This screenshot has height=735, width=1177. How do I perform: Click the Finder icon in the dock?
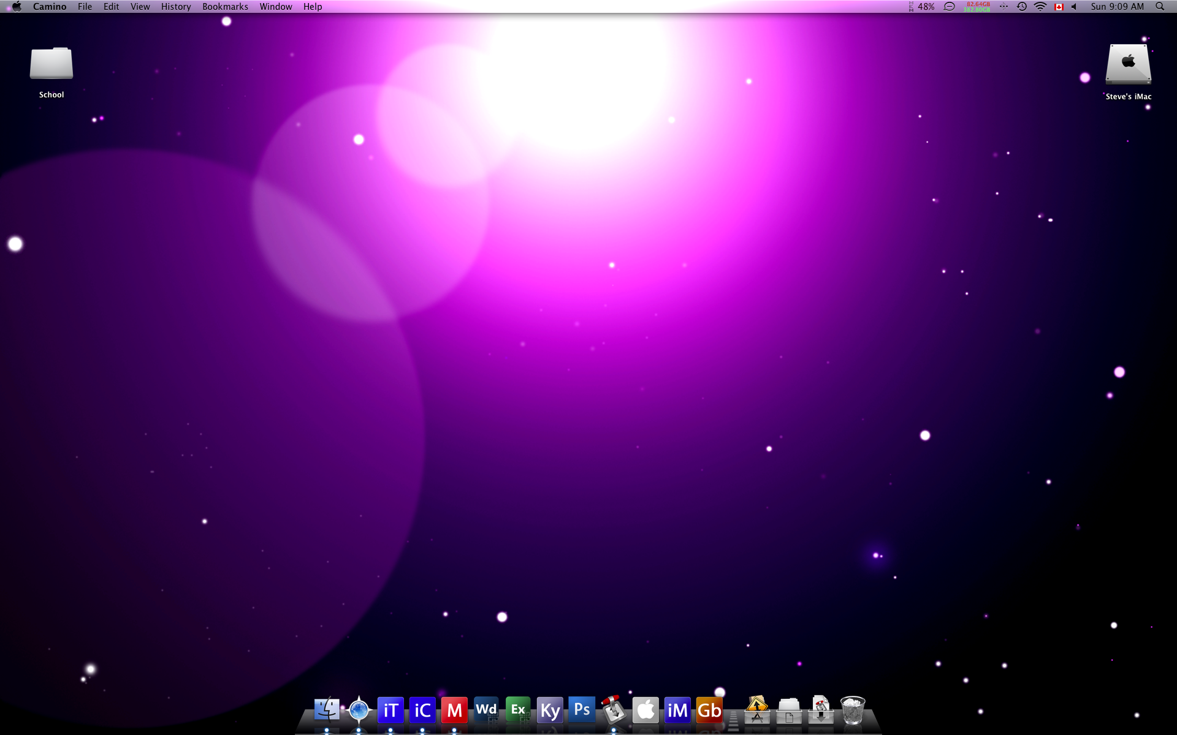(x=327, y=710)
